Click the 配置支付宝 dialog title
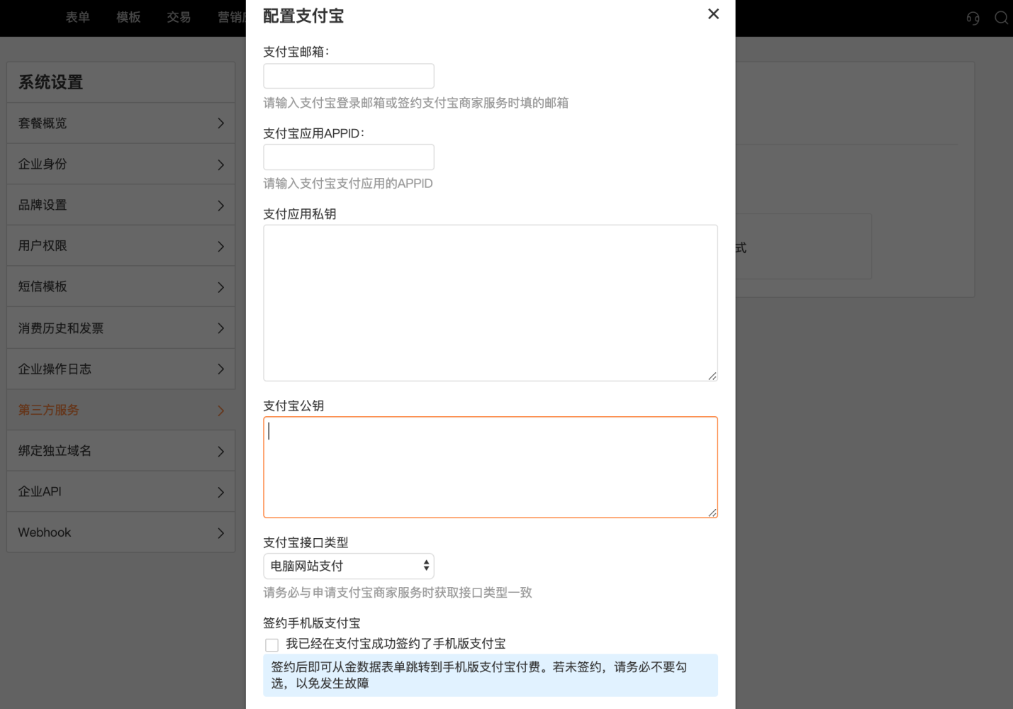 [303, 16]
